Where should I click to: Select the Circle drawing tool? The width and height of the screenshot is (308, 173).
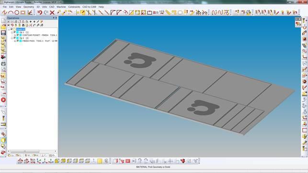[x=17, y=13]
